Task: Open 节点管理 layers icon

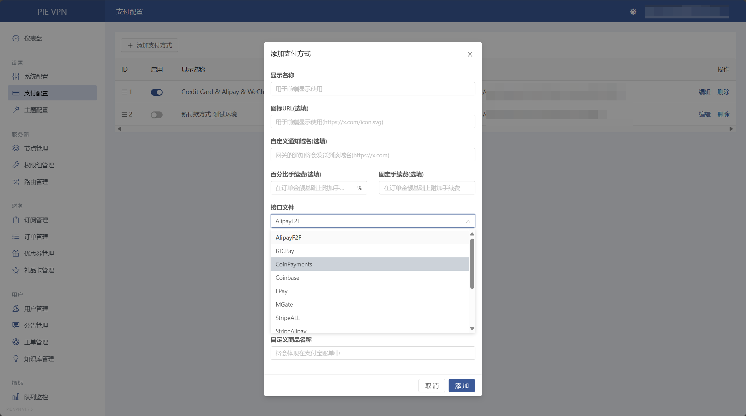Action: tap(16, 148)
